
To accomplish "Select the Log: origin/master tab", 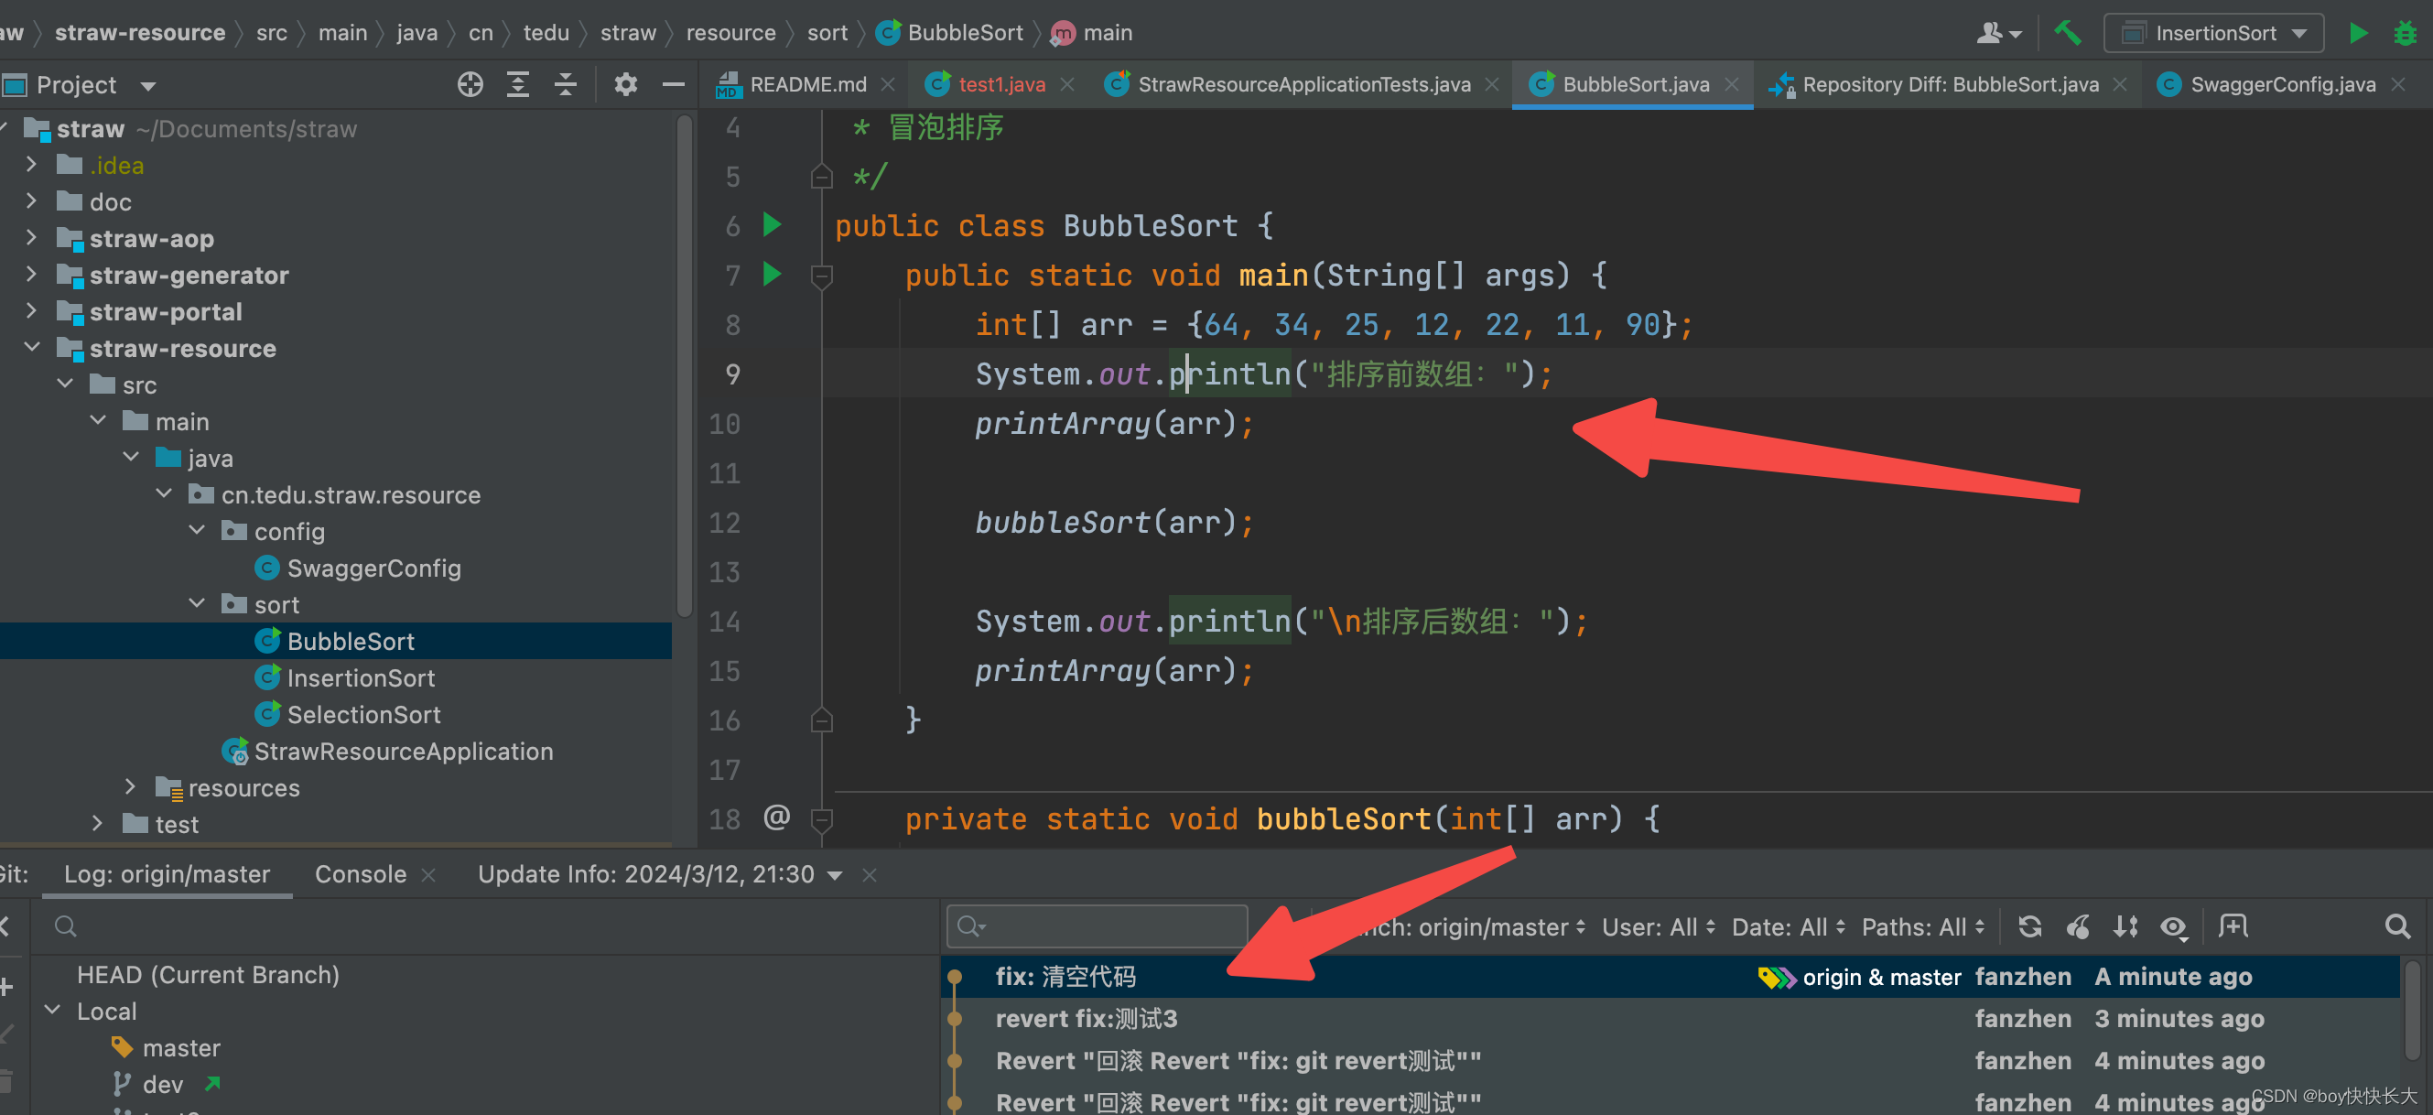I will [x=168, y=874].
